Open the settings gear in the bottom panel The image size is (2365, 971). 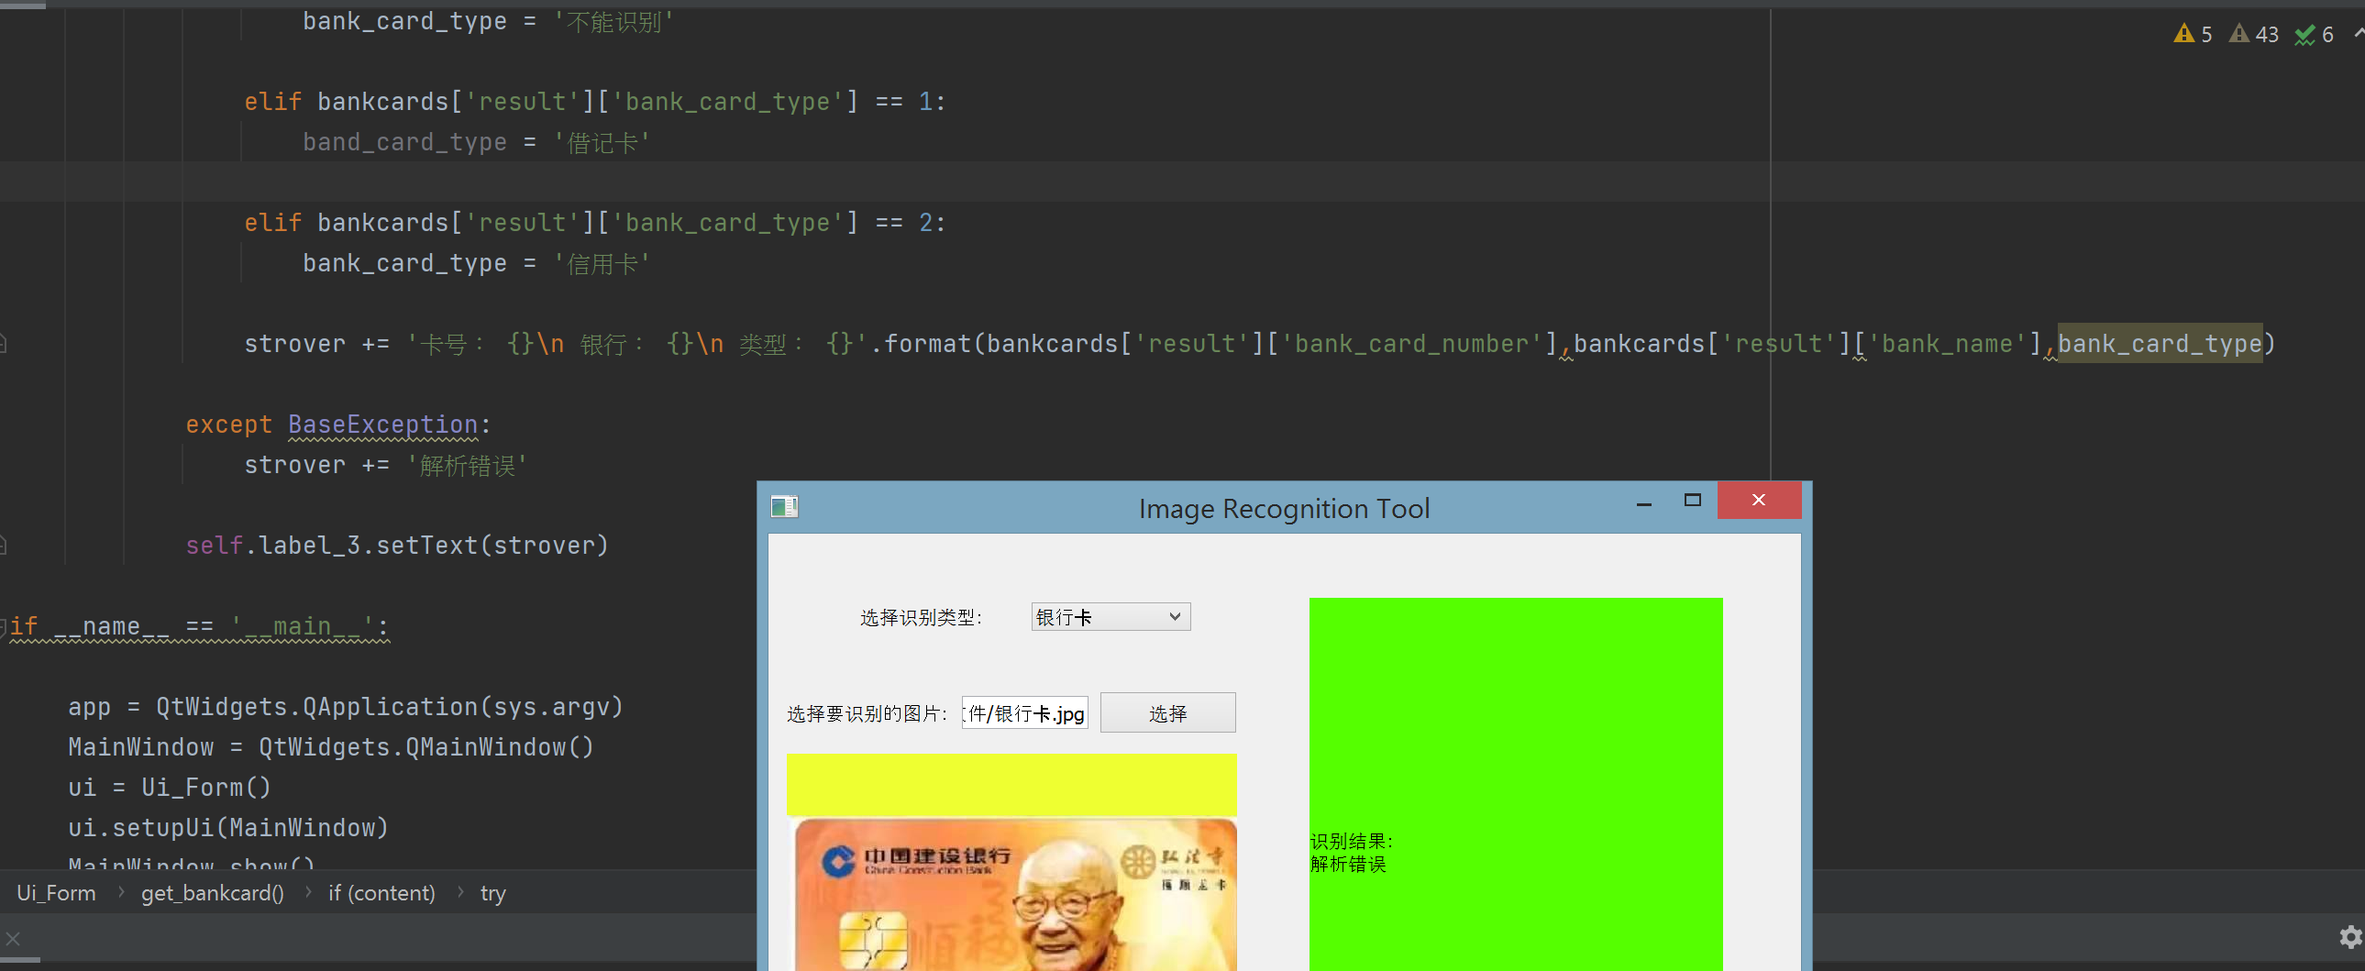2350,937
